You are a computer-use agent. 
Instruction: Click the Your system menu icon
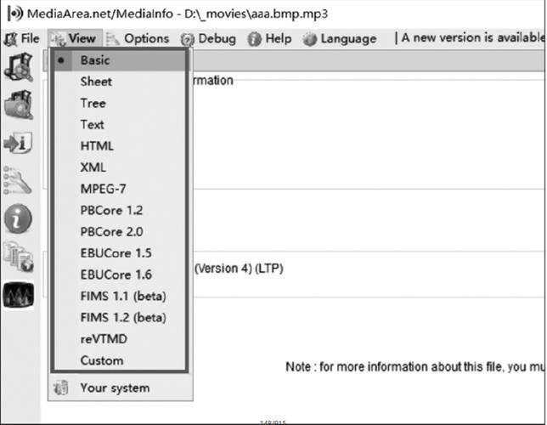(60, 388)
